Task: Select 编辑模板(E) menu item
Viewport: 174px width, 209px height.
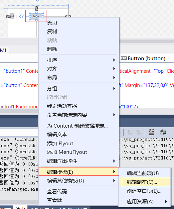Action: 79,172
